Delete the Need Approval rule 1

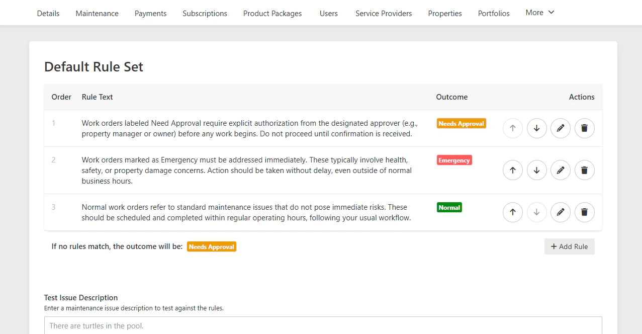click(x=584, y=128)
